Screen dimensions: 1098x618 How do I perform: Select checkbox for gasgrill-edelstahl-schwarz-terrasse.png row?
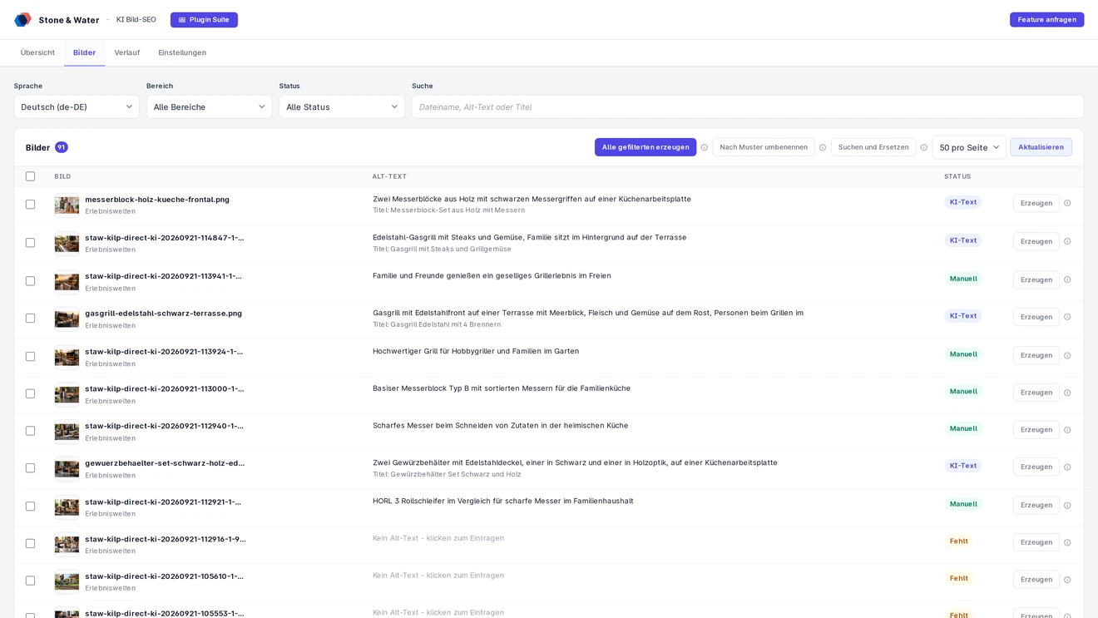(x=30, y=319)
